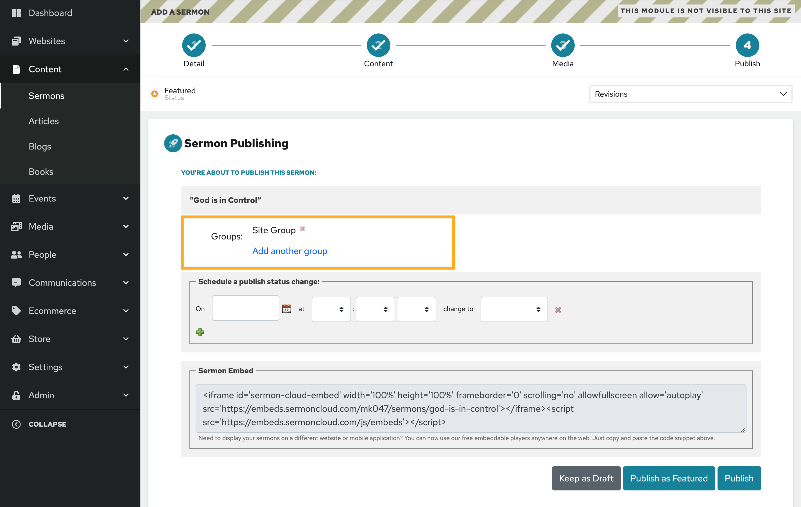Remove Site Group with red X
This screenshot has height=507, width=801.
(x=302, y=228)
